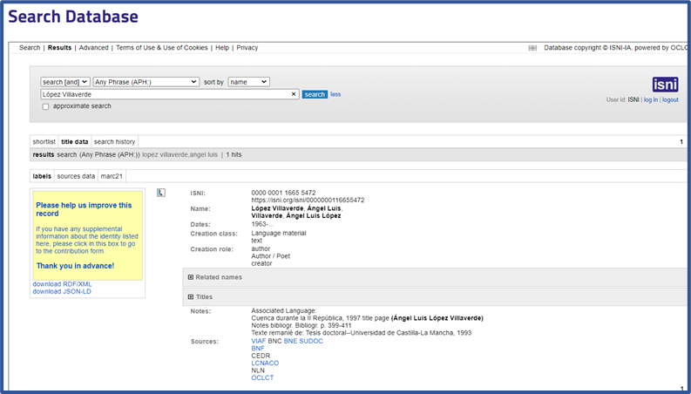Image resolution: width=691 pixels, height=394 pixels.
Task: Click the ISNI logo
Action: (x=665, y=85)
